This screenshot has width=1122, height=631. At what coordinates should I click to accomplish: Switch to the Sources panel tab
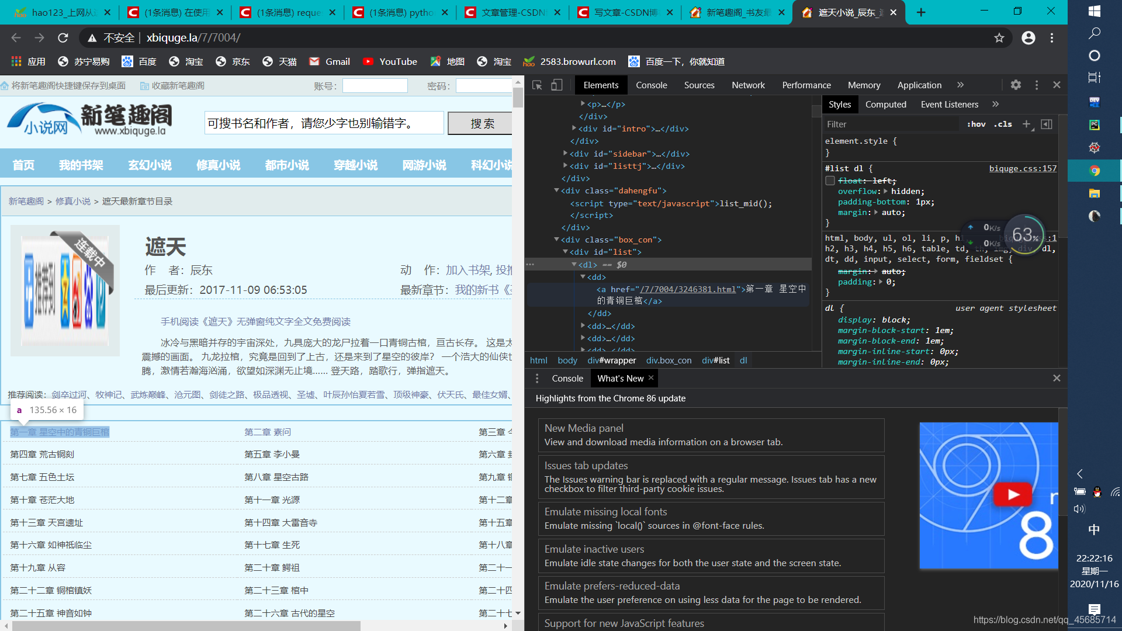pos(699,85)
